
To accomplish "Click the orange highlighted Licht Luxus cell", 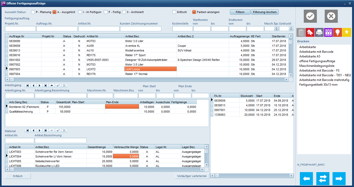I will (150, 69).
